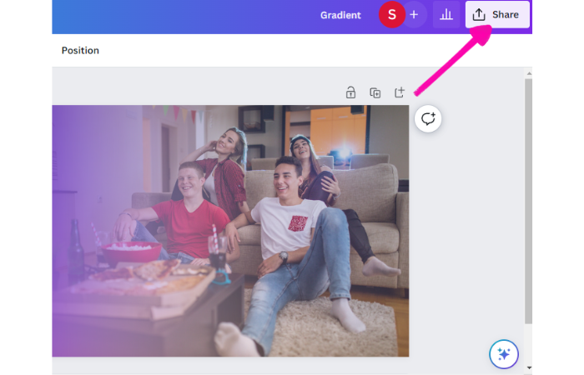
Task: Add a new page icon
Action: [x=400, y=92]
